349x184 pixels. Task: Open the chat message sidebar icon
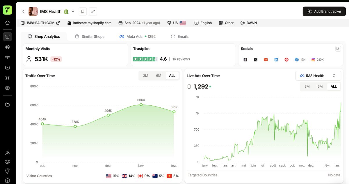tap(8, 88)
